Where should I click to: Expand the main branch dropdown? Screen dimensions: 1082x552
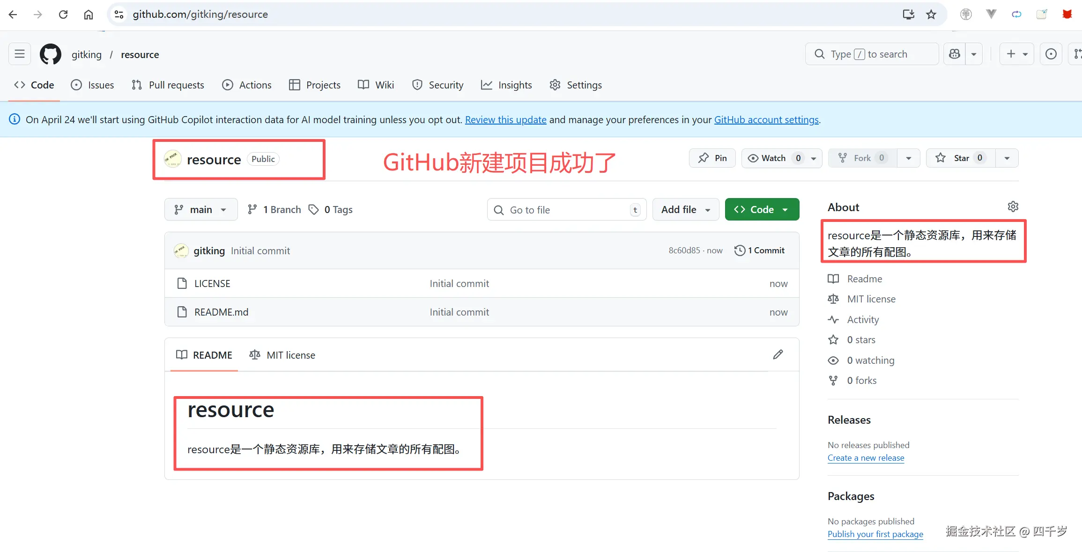[200, 209]
